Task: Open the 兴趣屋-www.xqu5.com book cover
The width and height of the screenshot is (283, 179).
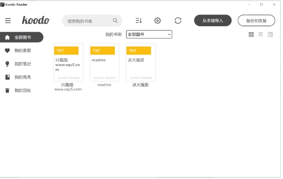Action: click(x=68, y=62)
